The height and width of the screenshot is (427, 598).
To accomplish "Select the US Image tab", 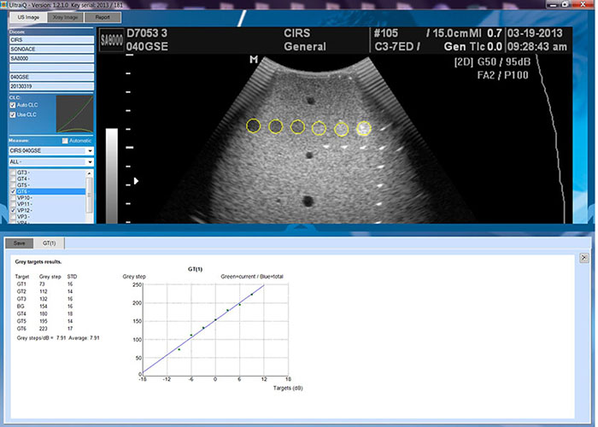I will (x=27, y=15).
